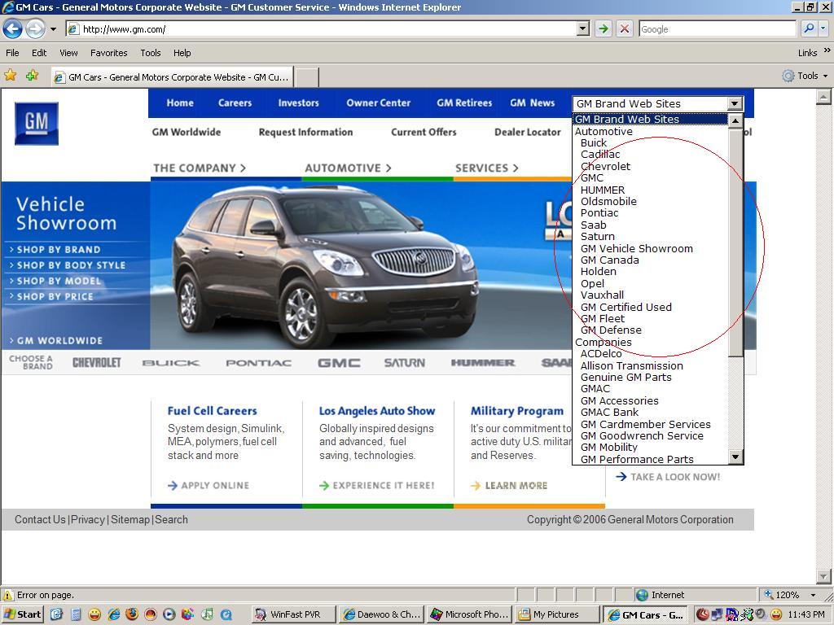Image resolution: width=834 pixels, height=625 pixels.
Task: Choose Allison Transmission from list
Action: [631, 365]
